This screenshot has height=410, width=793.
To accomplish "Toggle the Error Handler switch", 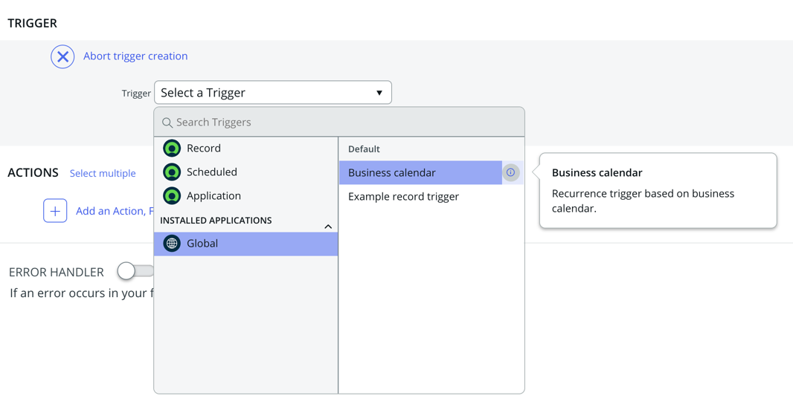I will click(x=135, y=271).
